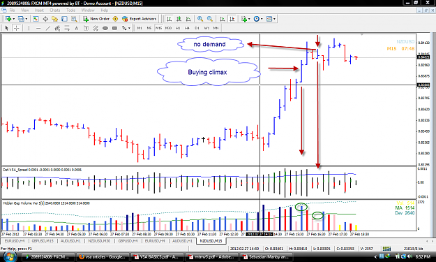Open the Templates icon

269,19
